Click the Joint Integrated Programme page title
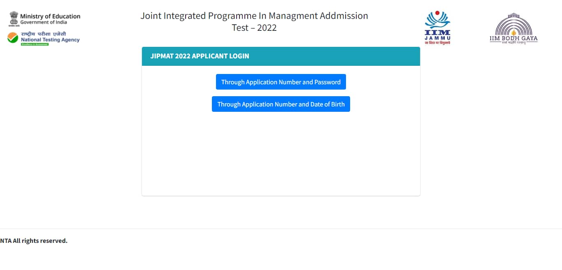562x270 pixels. 254,21
